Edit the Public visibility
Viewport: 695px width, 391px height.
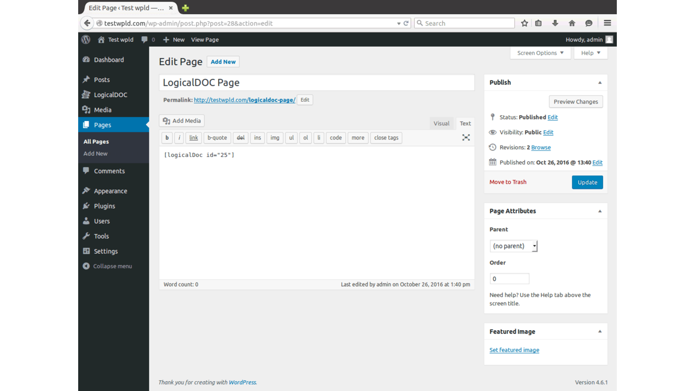tap(548, 133)
